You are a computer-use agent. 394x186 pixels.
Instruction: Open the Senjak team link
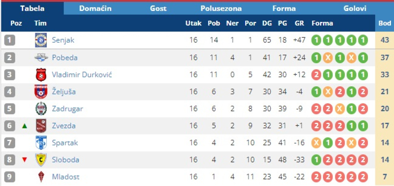(x=63, y=40)
